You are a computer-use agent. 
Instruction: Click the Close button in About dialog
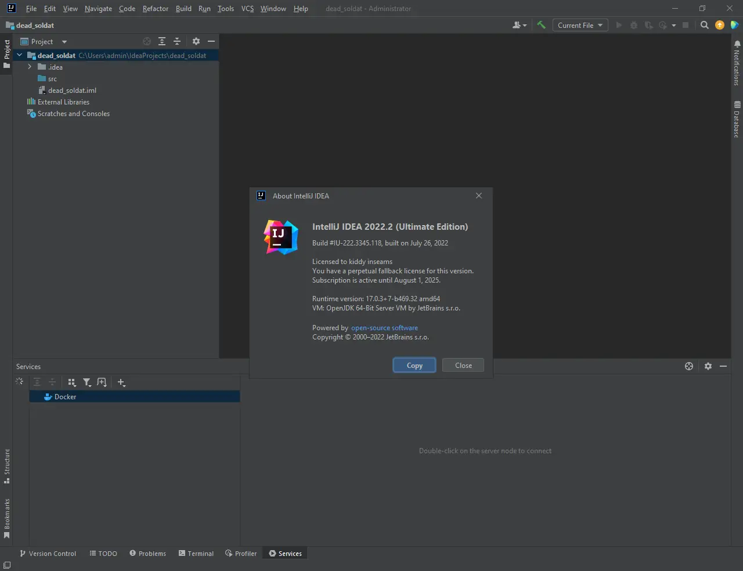click(x=463, y=365)
